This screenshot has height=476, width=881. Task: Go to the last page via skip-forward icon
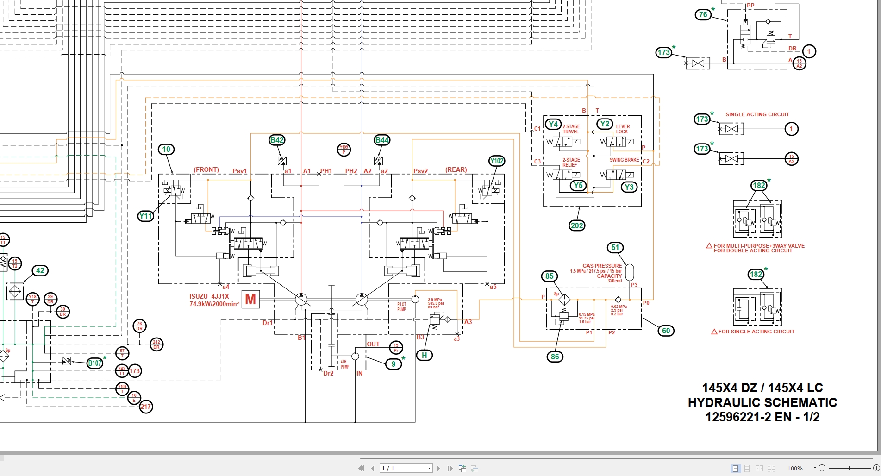point(450,468)
